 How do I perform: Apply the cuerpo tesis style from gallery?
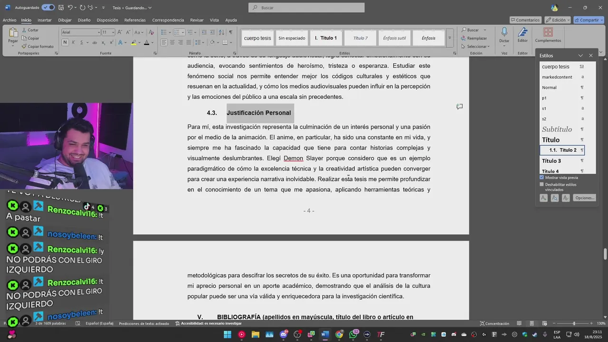[x=257, y=38]
